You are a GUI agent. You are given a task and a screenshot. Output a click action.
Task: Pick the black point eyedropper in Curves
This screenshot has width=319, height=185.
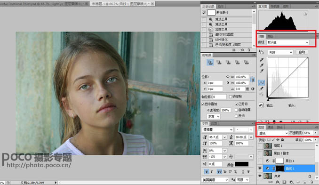click(262, 60)
